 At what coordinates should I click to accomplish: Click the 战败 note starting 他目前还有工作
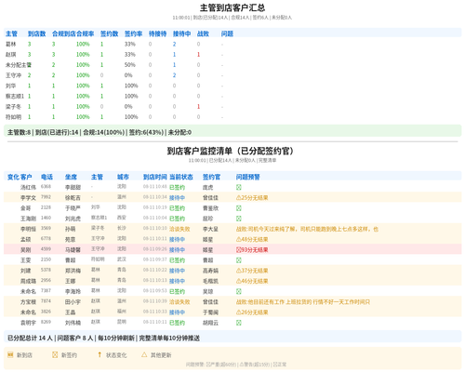coord(303,302)
